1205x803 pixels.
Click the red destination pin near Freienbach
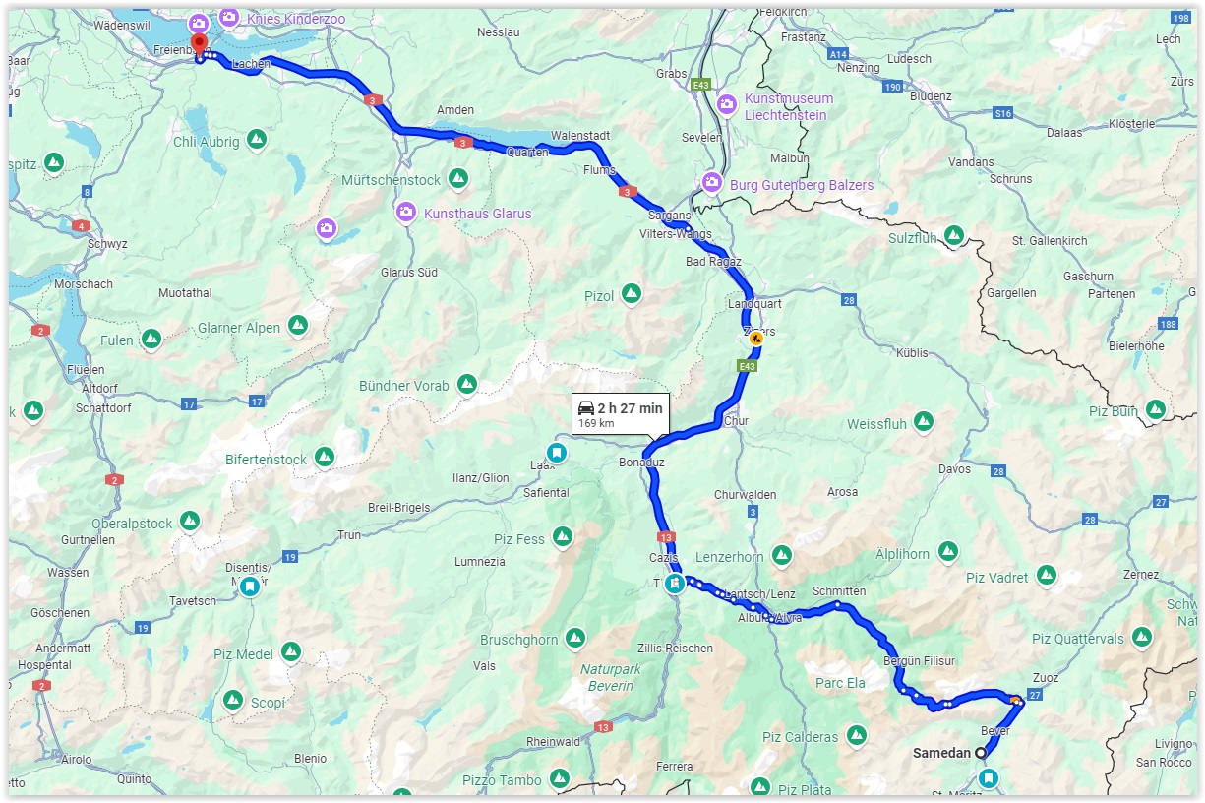pos(199,45)
